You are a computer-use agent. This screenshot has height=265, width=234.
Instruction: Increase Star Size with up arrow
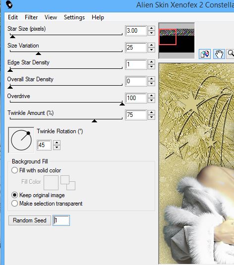[x=151, y=28]
